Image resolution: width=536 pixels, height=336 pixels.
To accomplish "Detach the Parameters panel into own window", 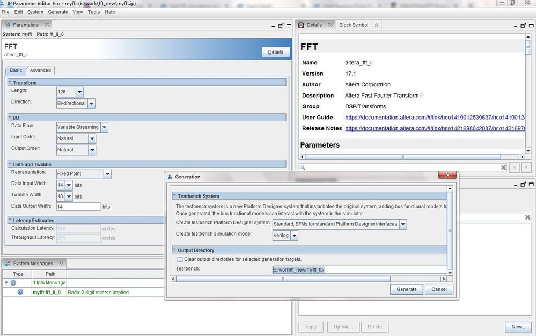I will (x=281, y=26).
